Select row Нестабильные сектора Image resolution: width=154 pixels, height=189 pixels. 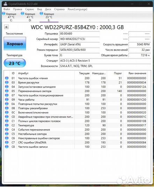[x=76, y=134]
